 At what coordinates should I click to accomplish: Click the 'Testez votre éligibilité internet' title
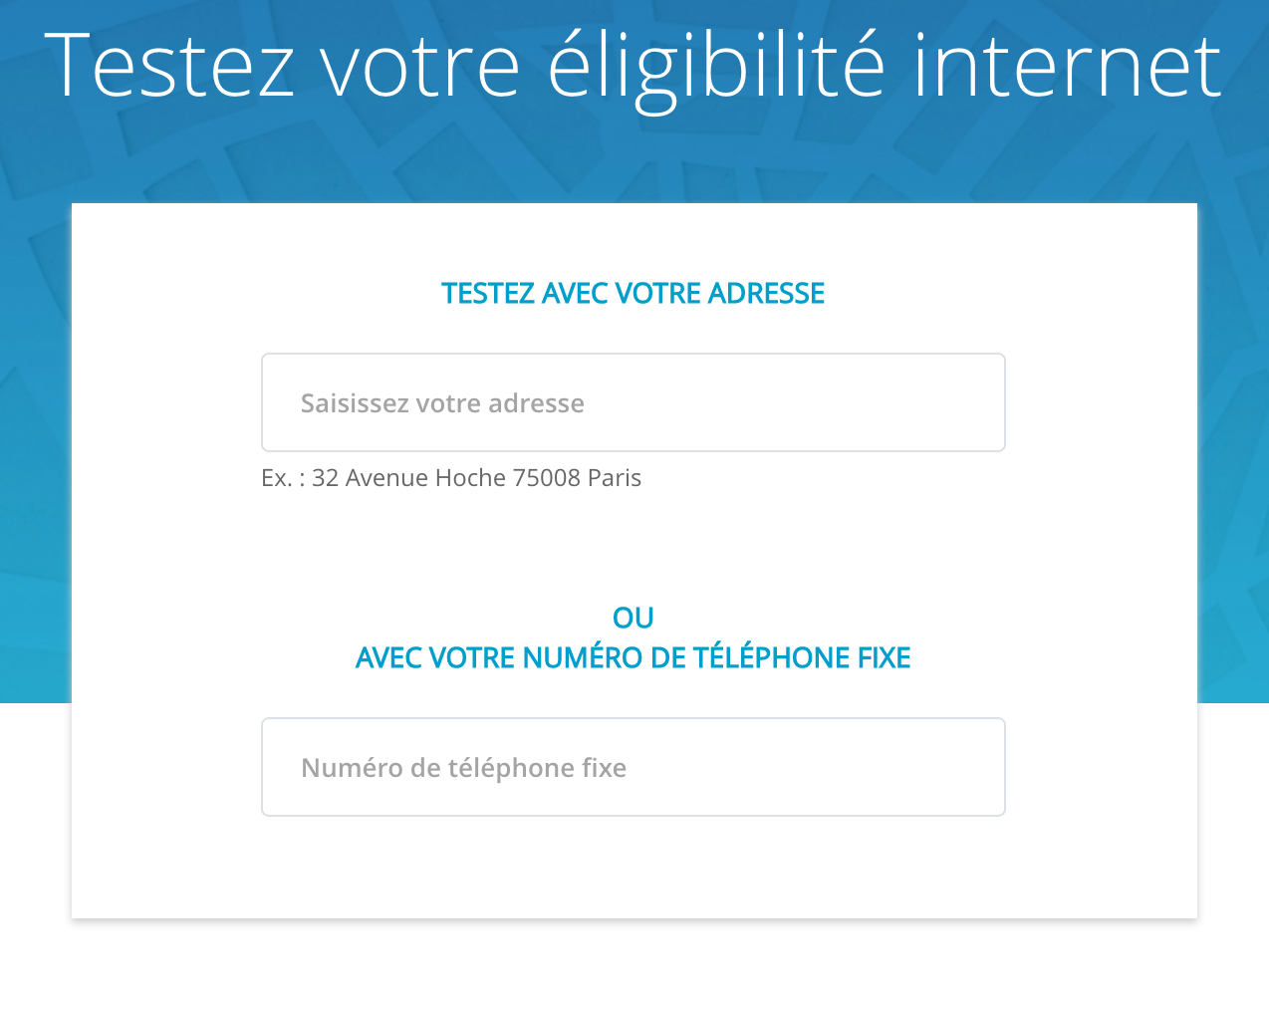[x=633, y=66]
